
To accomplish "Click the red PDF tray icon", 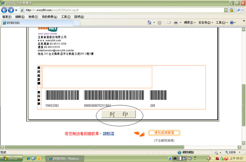I will click(x=217, y=159).
